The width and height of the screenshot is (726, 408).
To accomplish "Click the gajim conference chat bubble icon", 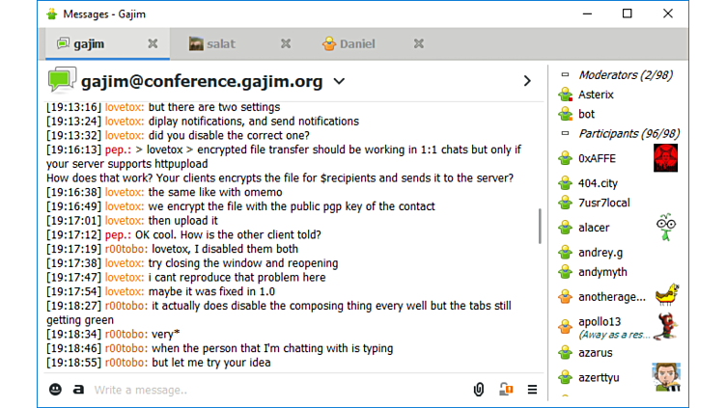I will coord(62,80).
